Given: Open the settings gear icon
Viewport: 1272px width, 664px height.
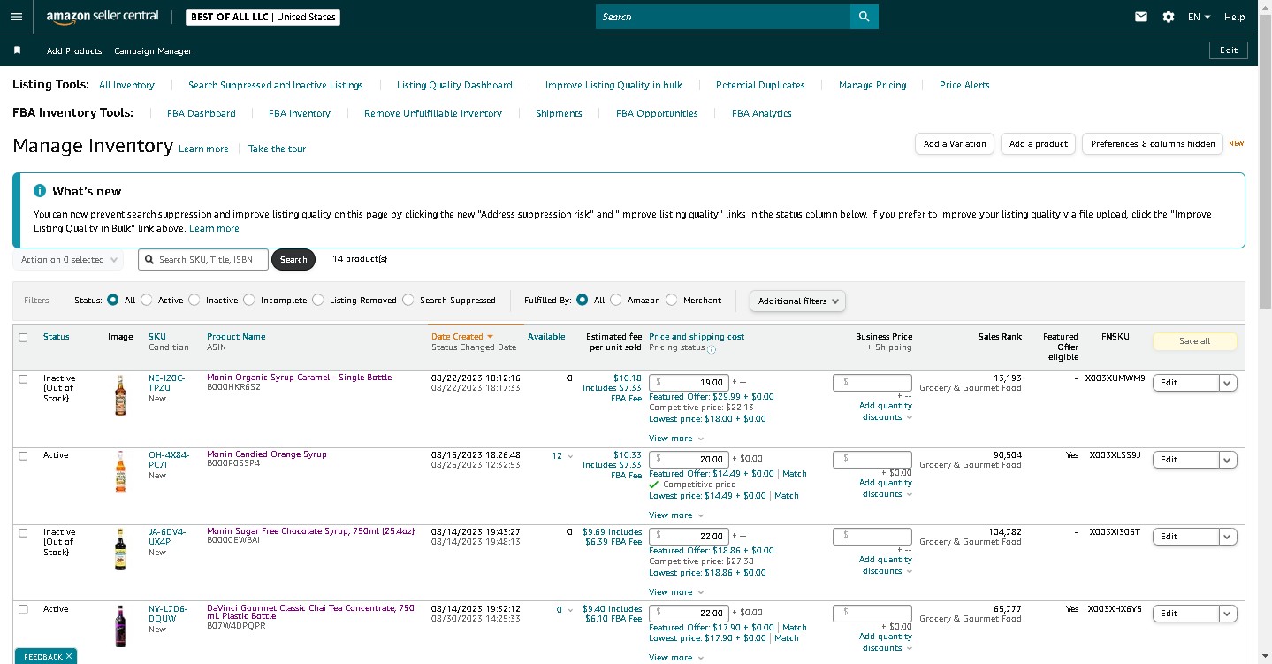Looking at the screenshot, I should click(1169, 17).
